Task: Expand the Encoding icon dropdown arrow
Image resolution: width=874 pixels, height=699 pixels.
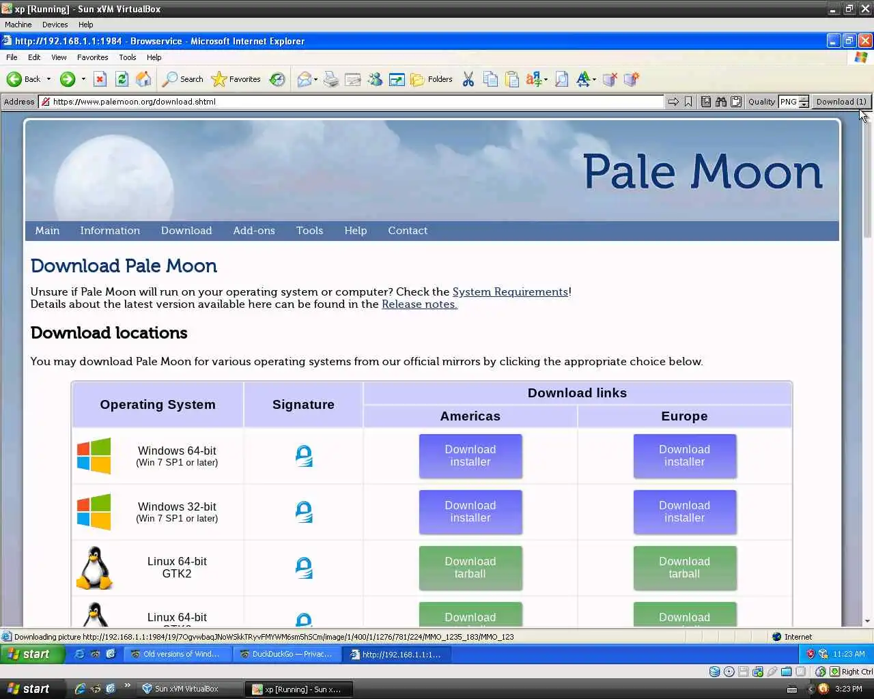Action: point(546,80)
